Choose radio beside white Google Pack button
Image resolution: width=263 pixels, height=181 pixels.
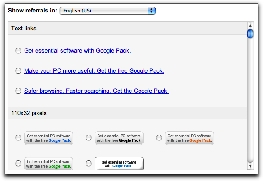coord(89,163)
